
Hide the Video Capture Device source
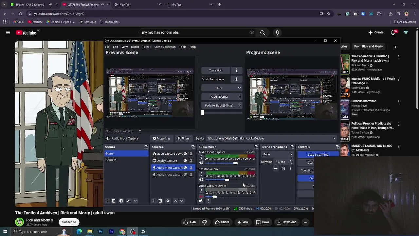point(185,154)
